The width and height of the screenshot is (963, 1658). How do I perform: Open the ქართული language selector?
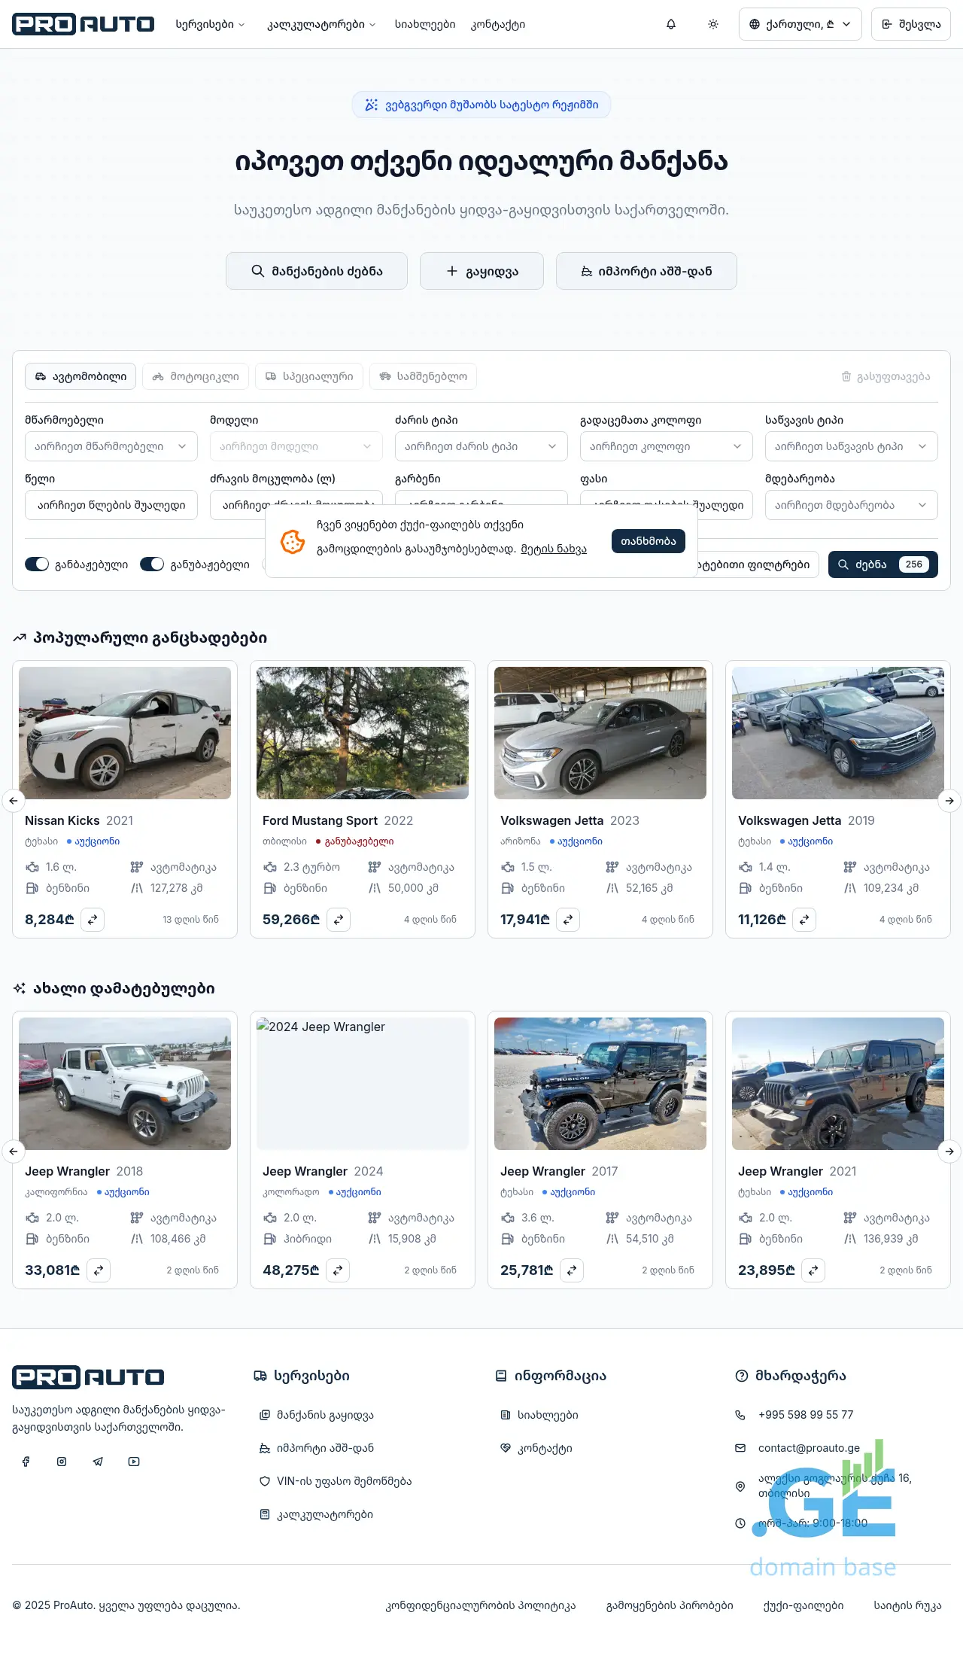pyautogui.click(x=800, y=24)
